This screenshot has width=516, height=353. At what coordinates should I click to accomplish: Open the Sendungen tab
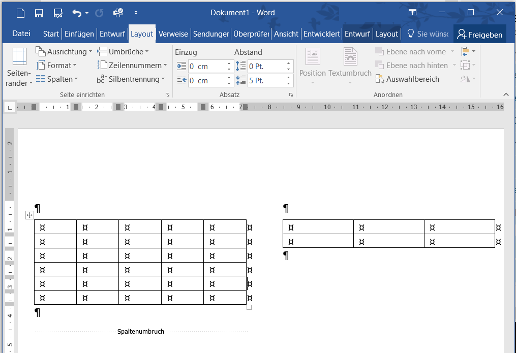[x=211, y=34]
